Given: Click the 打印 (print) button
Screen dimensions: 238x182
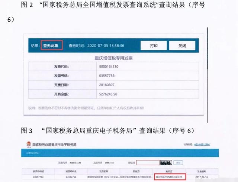Looking at the screenshot, I should pyautogui.click(x=154, y=45).
